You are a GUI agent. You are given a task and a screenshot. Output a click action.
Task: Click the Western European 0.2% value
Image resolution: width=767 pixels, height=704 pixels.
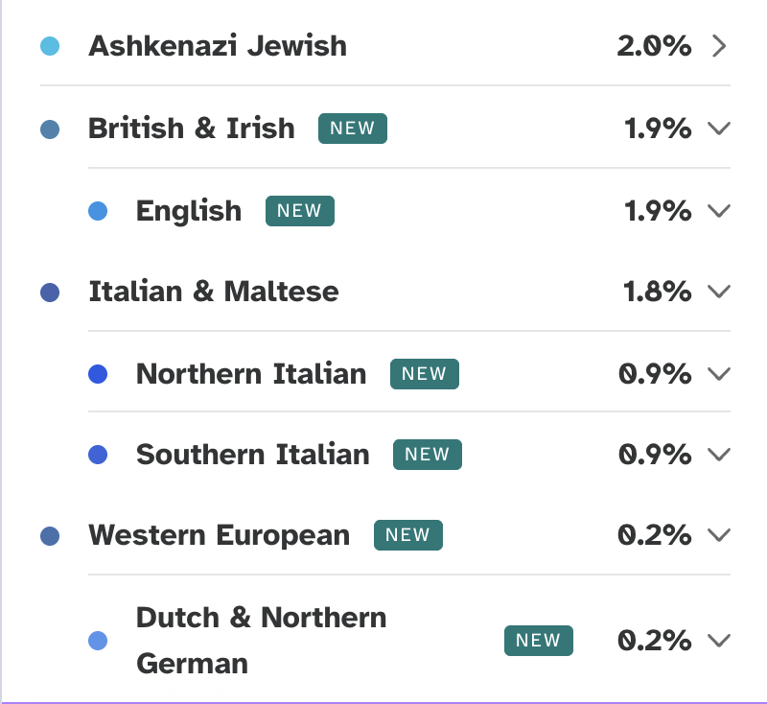tap(655, 535)
